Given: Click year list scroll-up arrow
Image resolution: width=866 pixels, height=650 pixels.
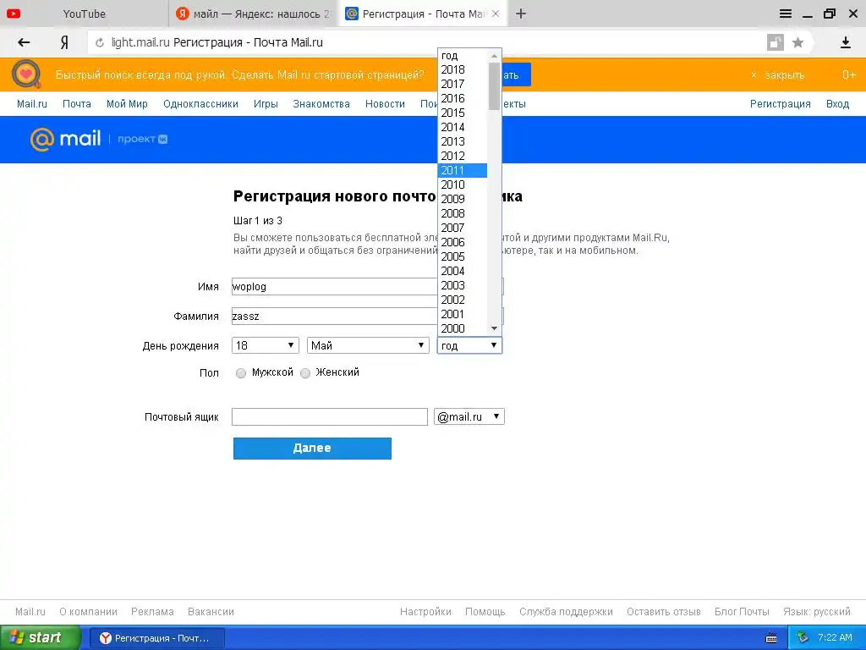Looking at the screenshot, I should 494,55.
